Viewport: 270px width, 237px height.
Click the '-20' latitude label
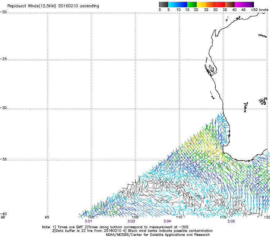point(3,12)
